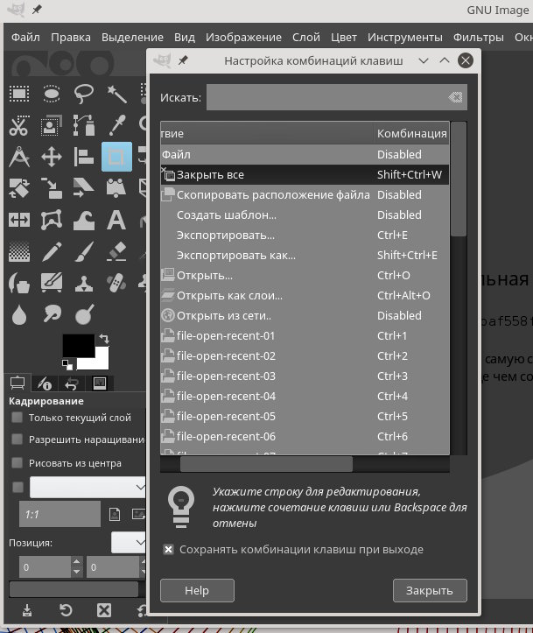The image size is (533, 633).
Task: Open the 'Позиция' units dropdown
Action: (x=129, y=542)
